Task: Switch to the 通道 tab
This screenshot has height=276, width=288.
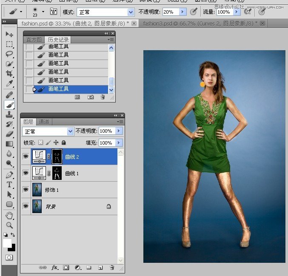Action: coord(44,122)
